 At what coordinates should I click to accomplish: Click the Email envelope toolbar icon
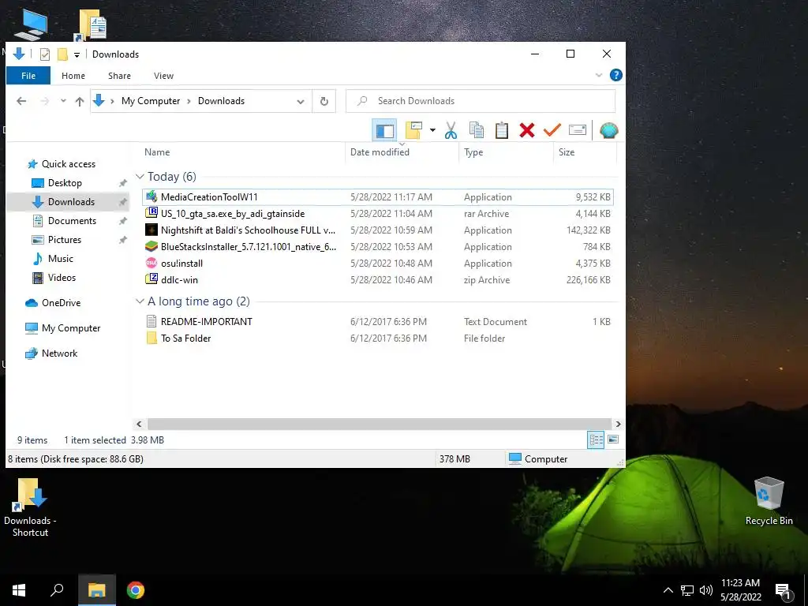pyautogui.click(x=577, y=130)
